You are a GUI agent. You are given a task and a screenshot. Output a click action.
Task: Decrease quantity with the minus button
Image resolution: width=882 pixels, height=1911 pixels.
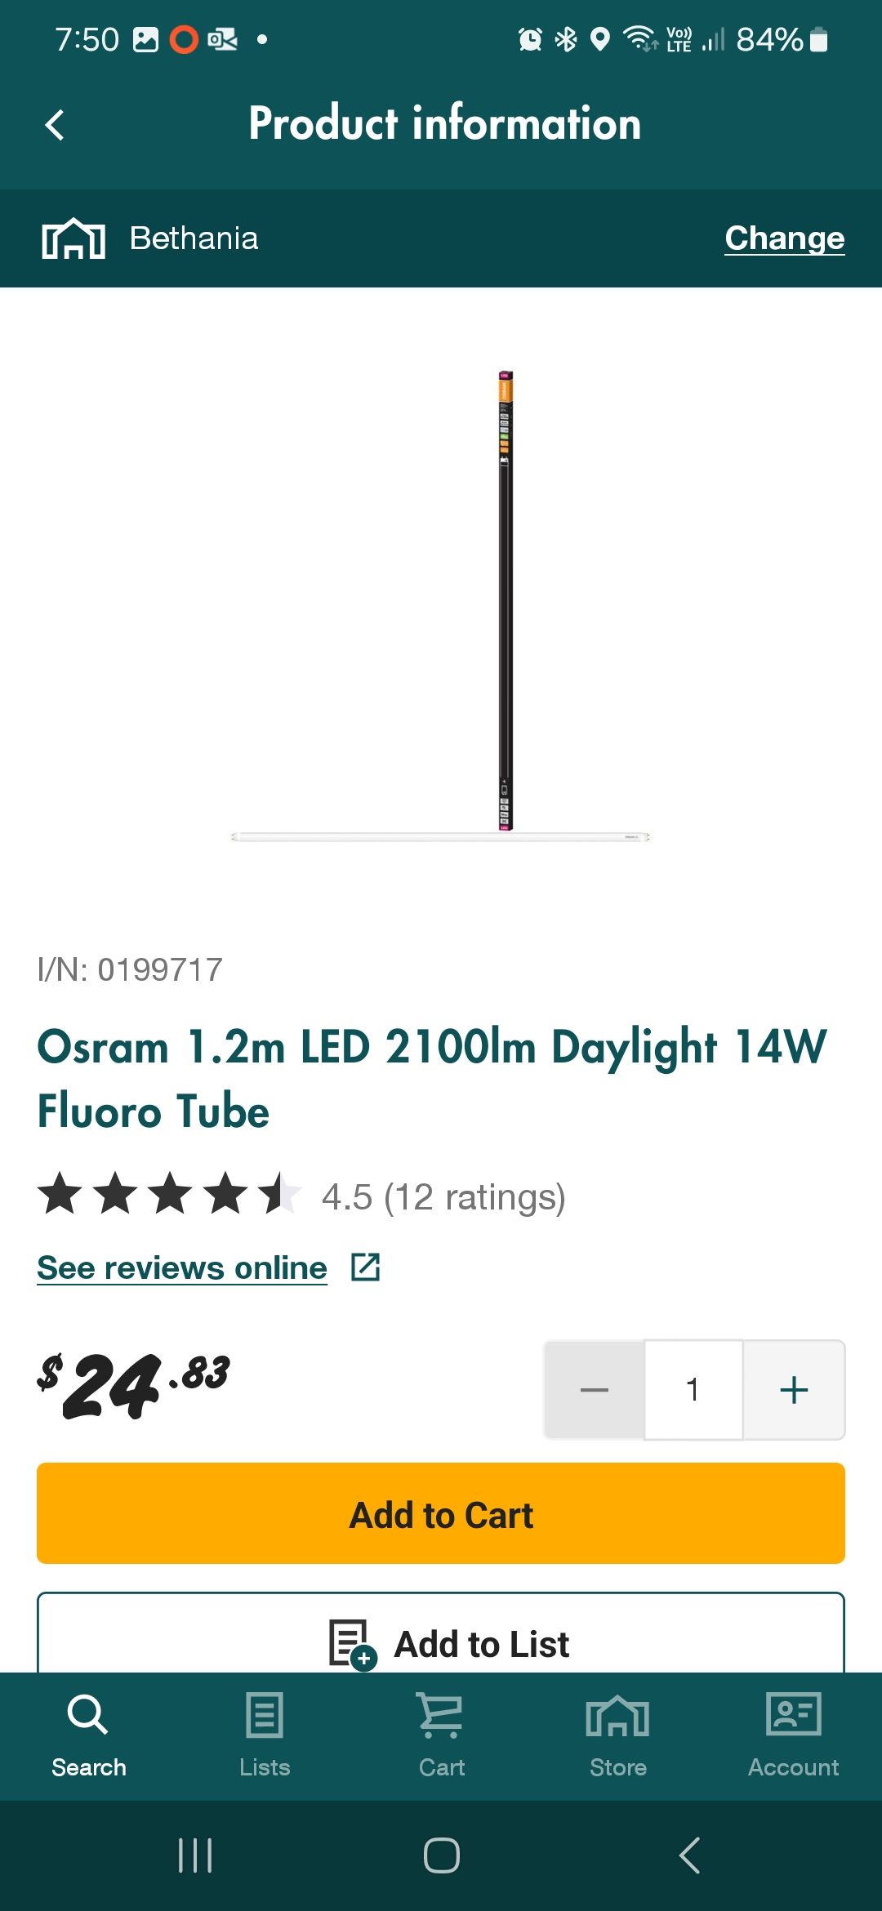pyautogui.click(x=595, y=1389)
